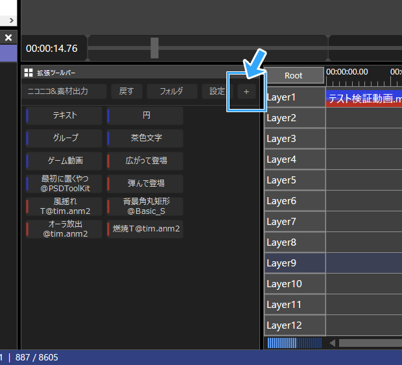Select the 円 item

[x=145, y=115]
